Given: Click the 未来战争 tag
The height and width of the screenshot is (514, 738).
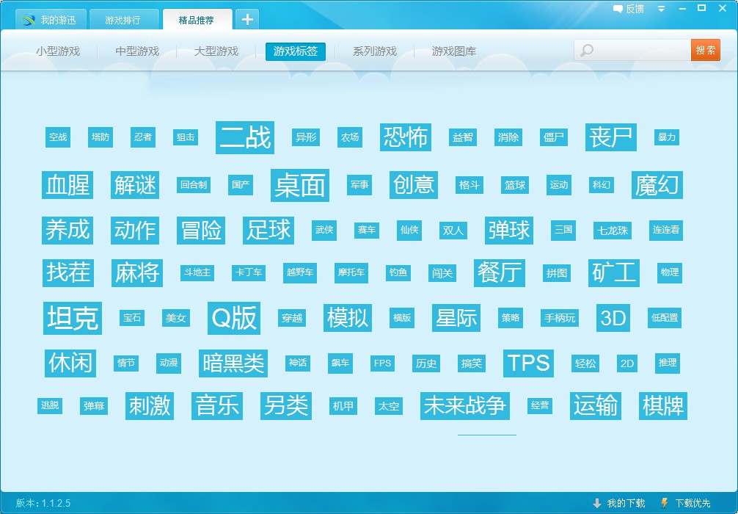Looking at the screenshot, I should [x=465, y=405].
